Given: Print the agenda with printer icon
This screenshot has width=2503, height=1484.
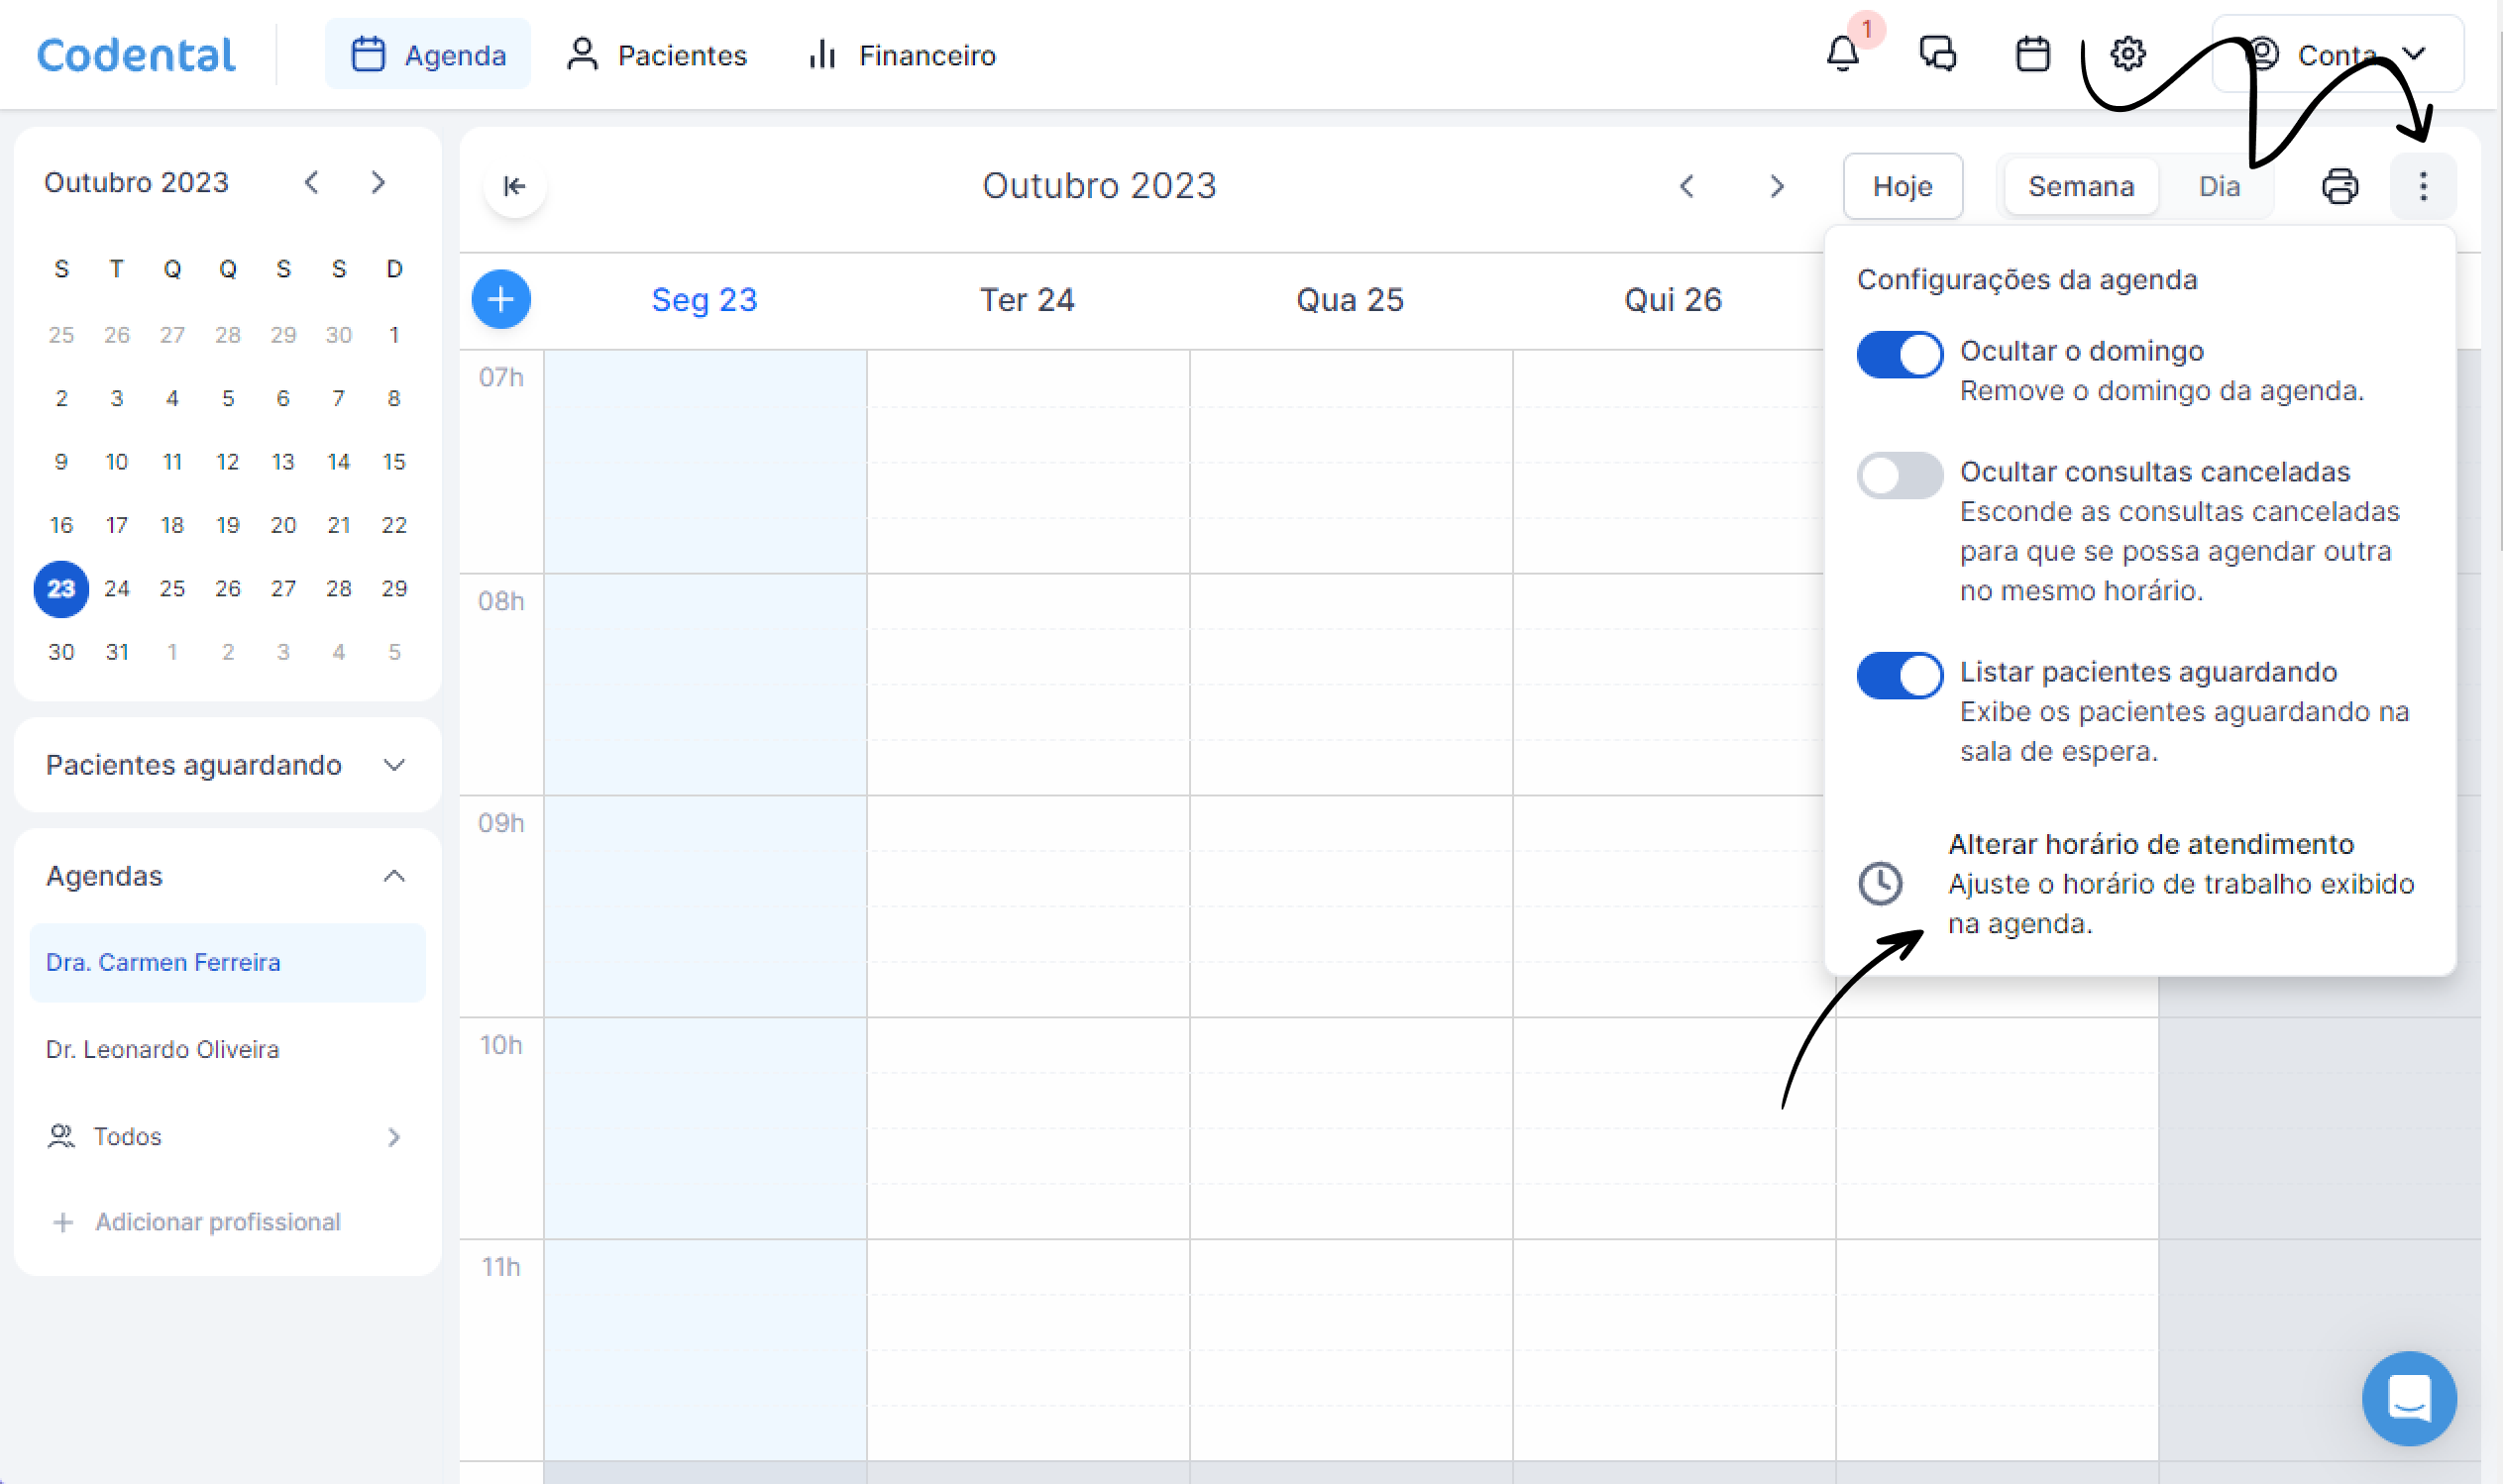Looking at the screenshot, I should pos(2339,186).
